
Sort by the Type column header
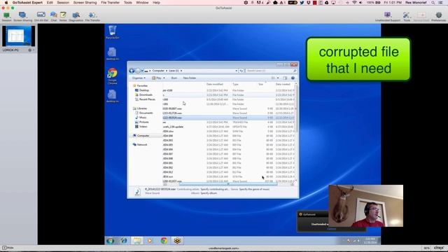pyautogui.click(x=235, y=84)
